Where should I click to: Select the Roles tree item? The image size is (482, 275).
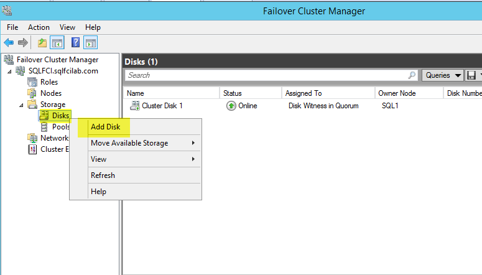coord(49,82)
